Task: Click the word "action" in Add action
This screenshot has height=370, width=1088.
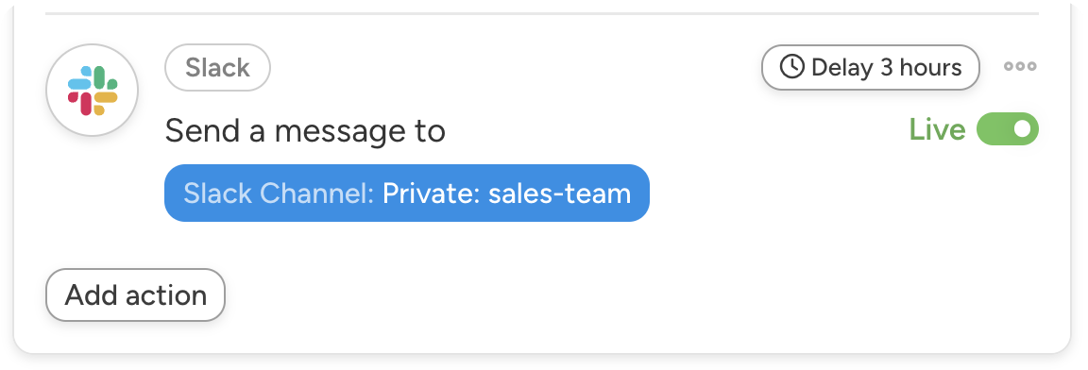Action: point(166,295)
